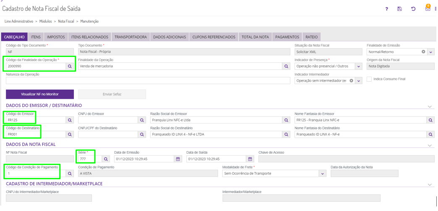This screenshot has width=438, height=211.
Task: Expand the Finalidade de Emissão dropdown
Action: coord(431,52)
